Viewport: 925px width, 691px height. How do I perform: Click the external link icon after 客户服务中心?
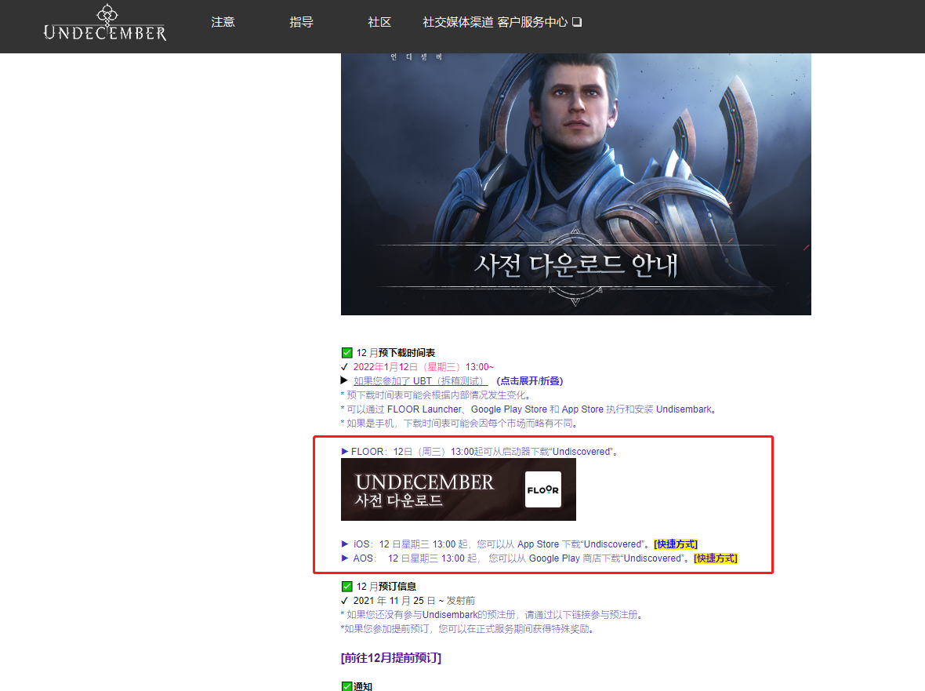click(x=577, y=23)
